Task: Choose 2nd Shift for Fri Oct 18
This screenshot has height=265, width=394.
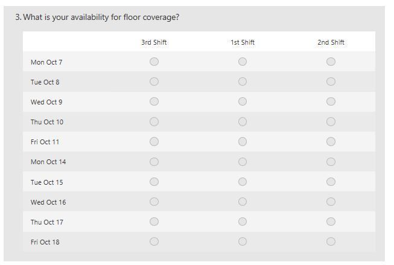Action: pyautogui.click(x=331, y=241)
